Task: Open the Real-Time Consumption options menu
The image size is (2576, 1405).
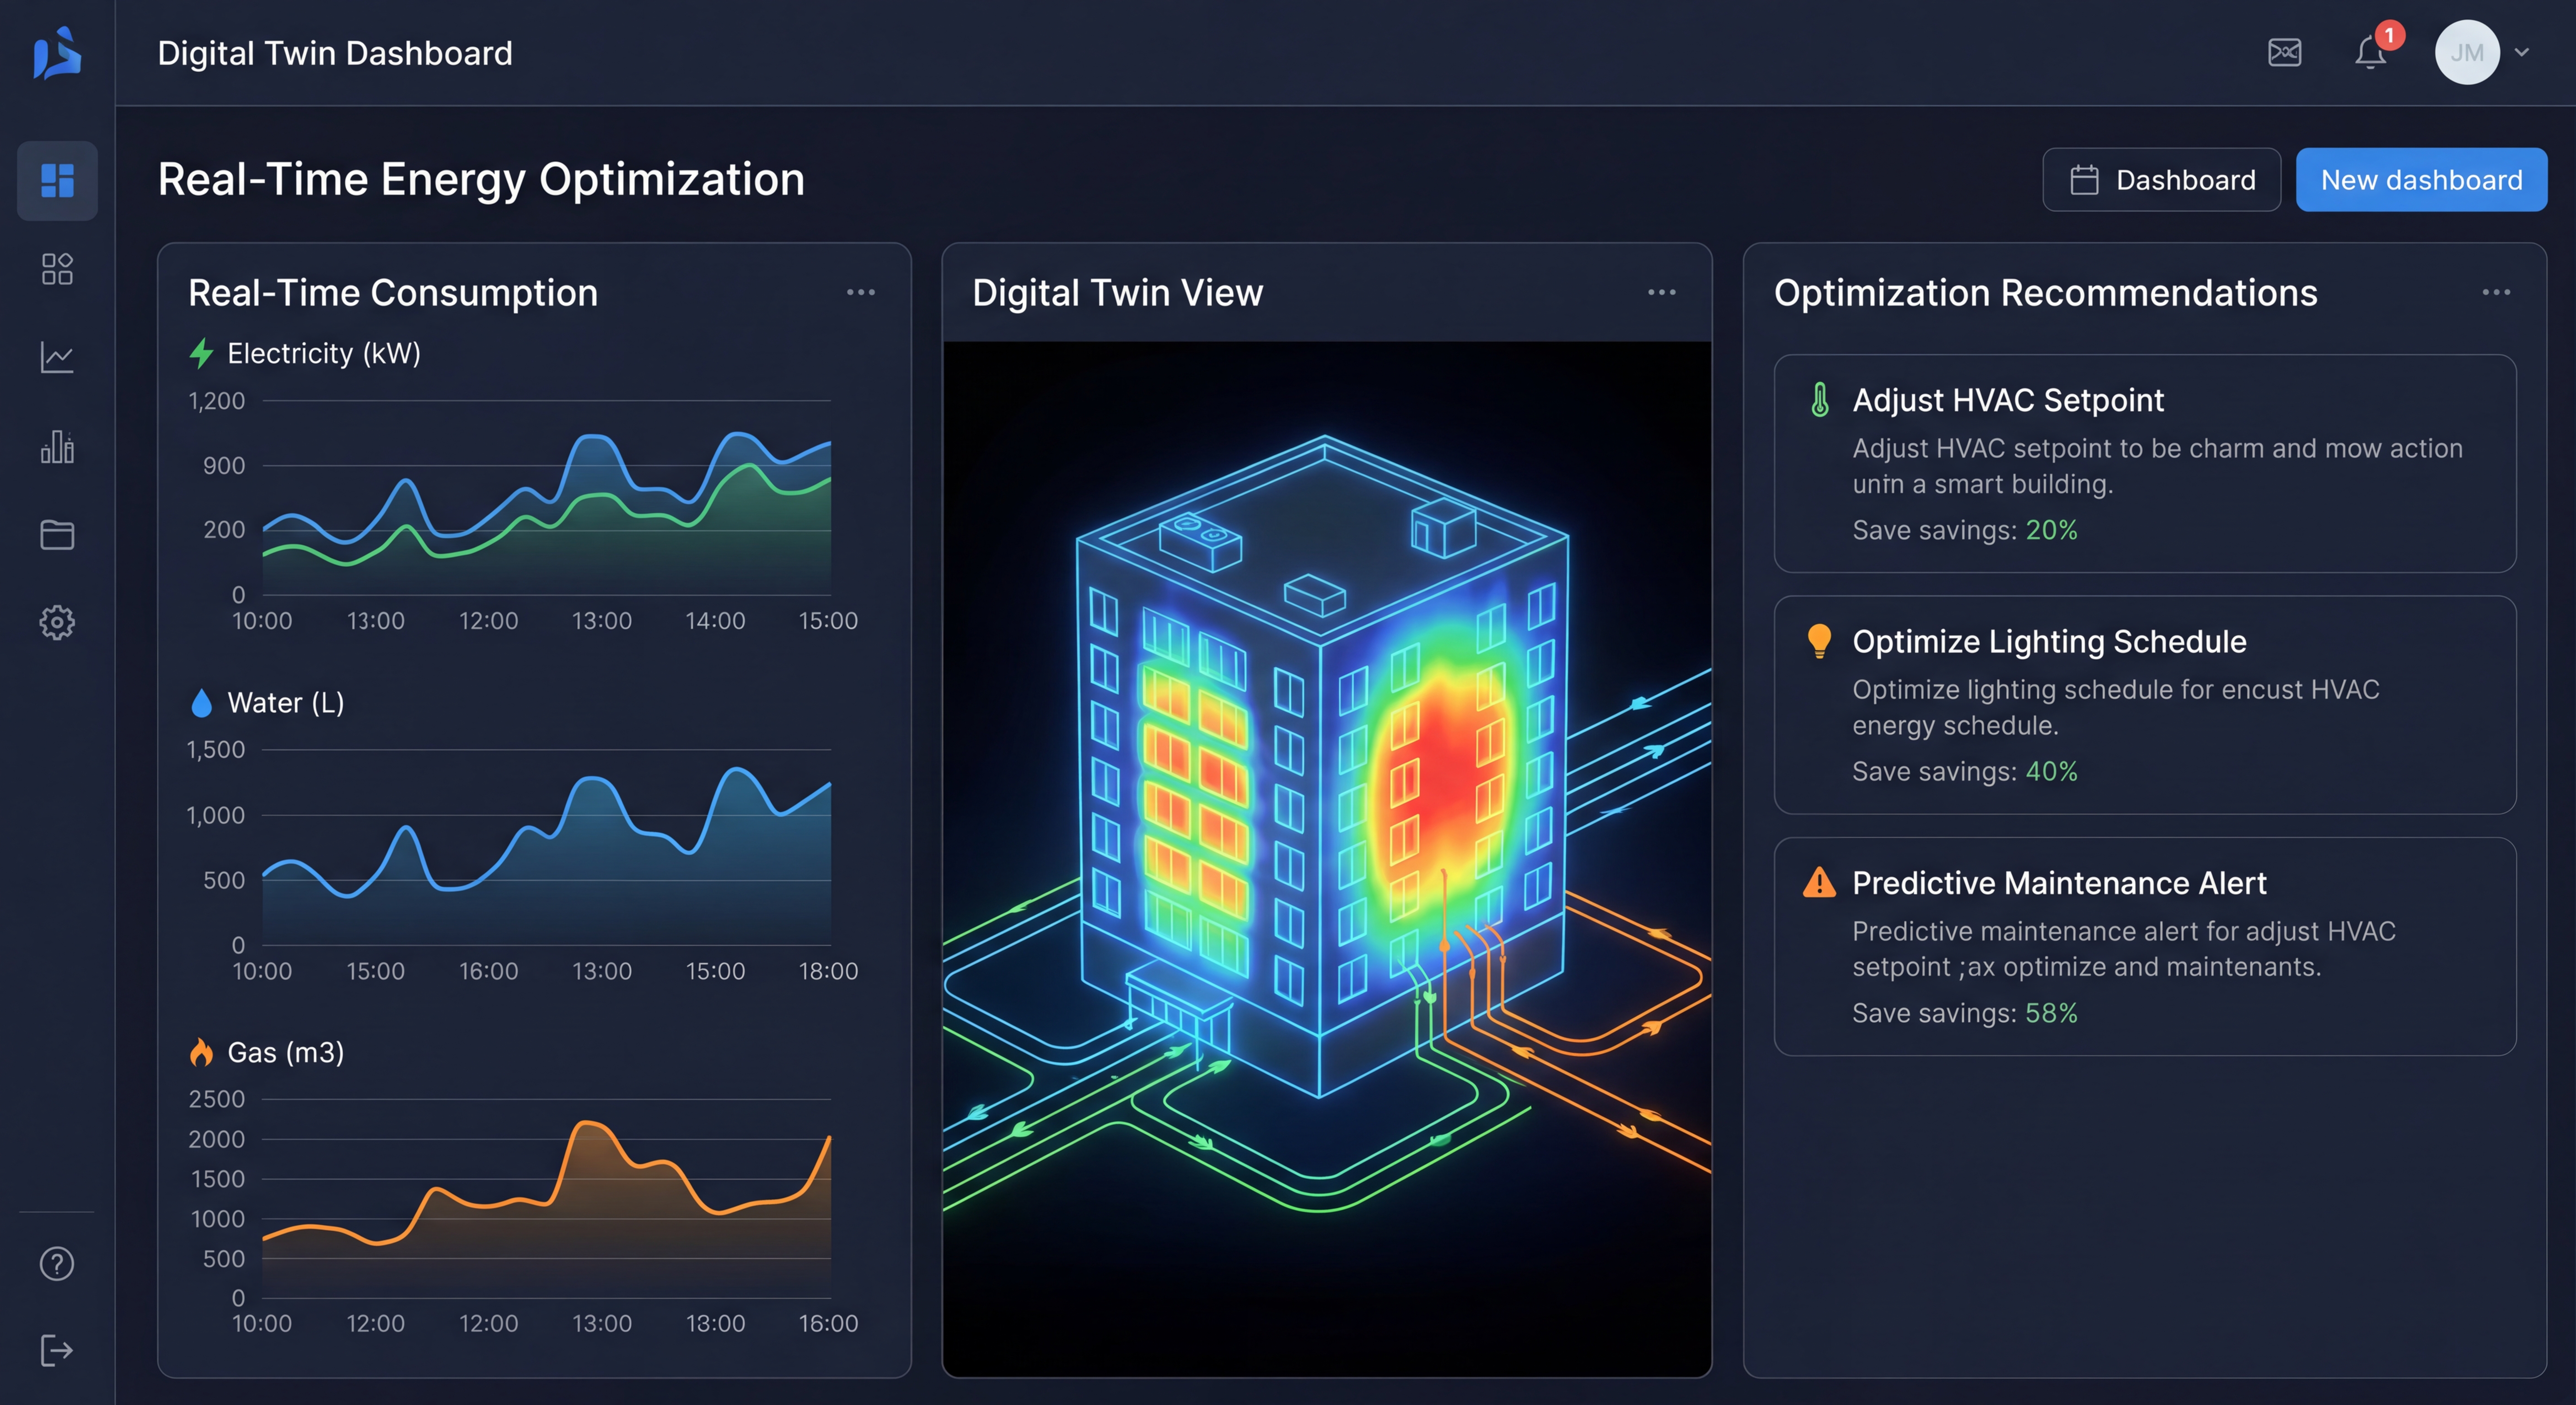Action: (861, 291)
